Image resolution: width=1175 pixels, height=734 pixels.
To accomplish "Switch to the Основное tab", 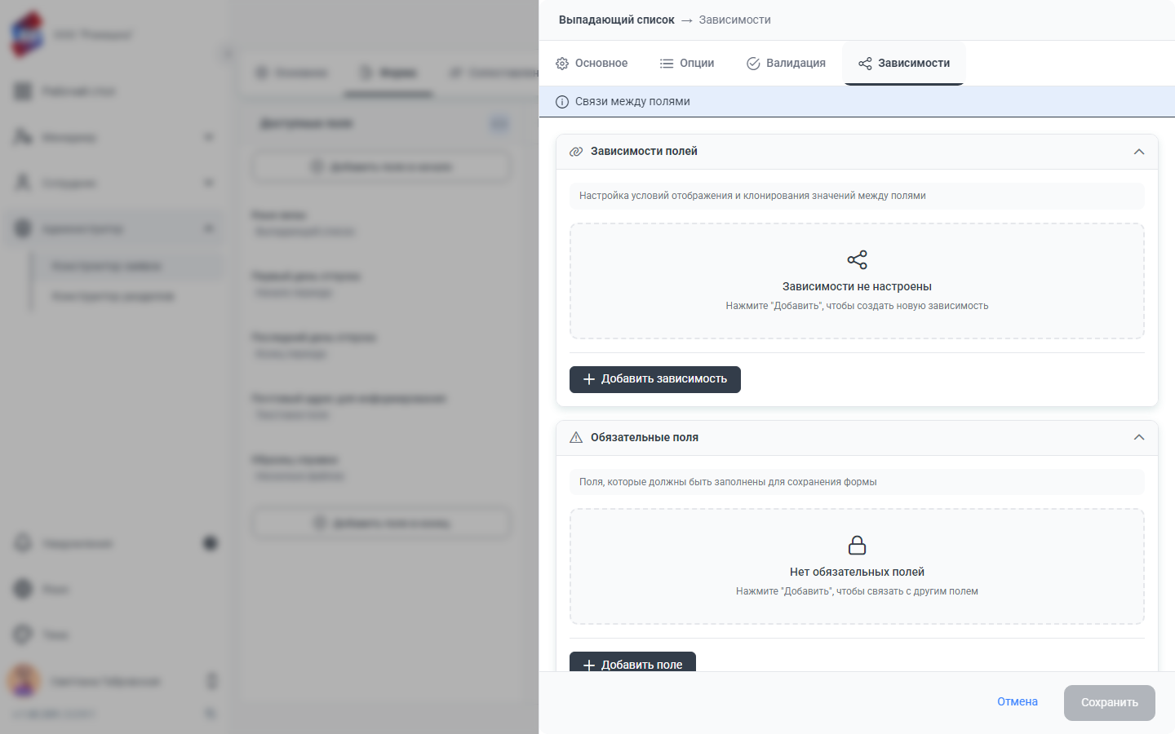I will click(x=592, y=64).
